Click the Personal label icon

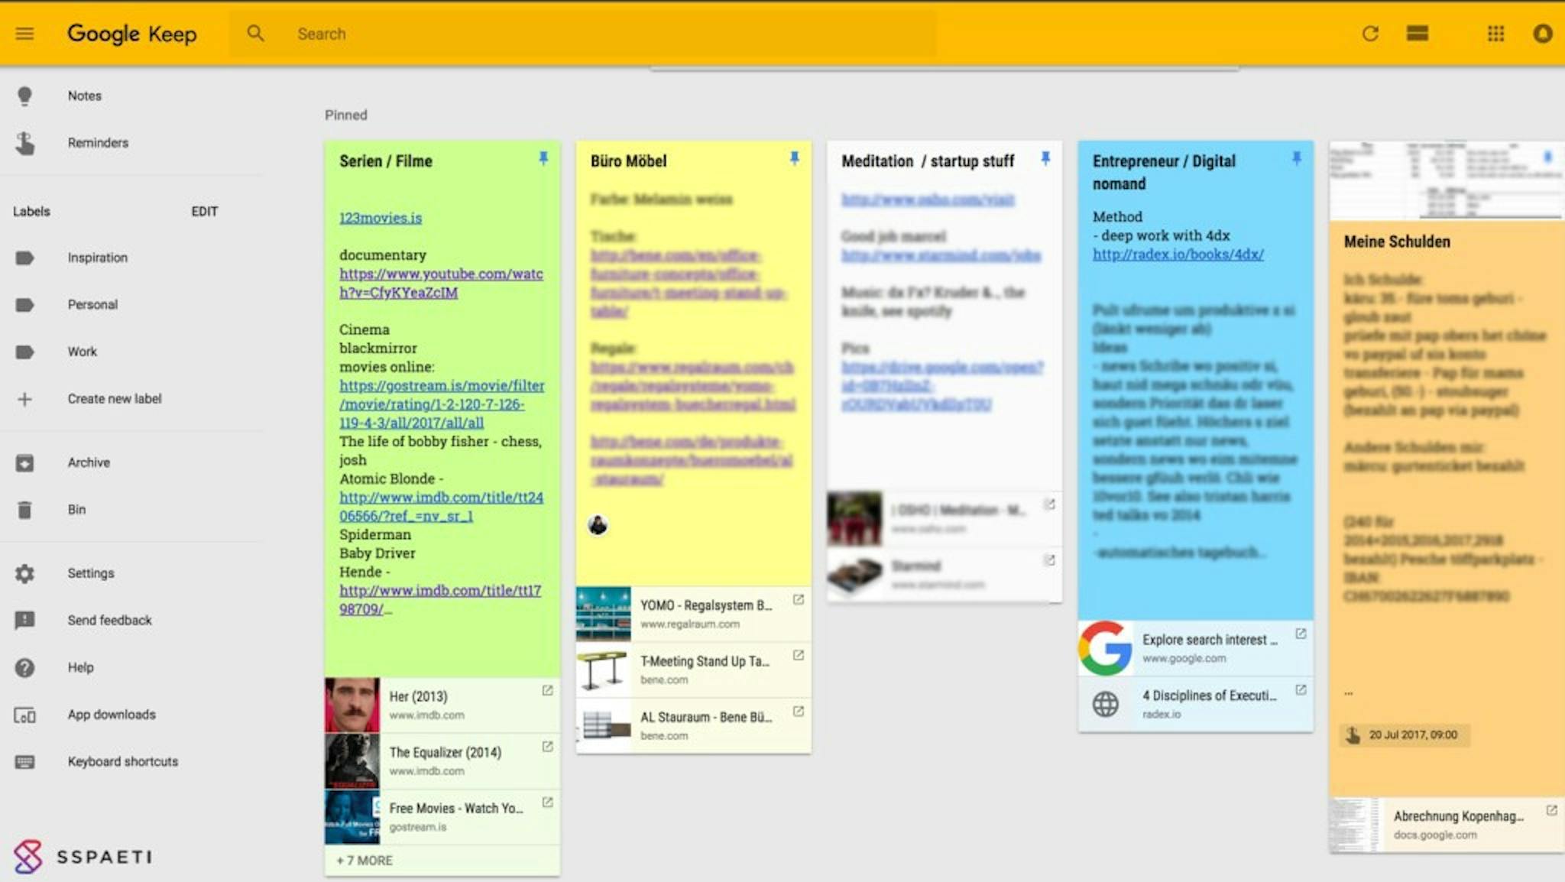24,305
